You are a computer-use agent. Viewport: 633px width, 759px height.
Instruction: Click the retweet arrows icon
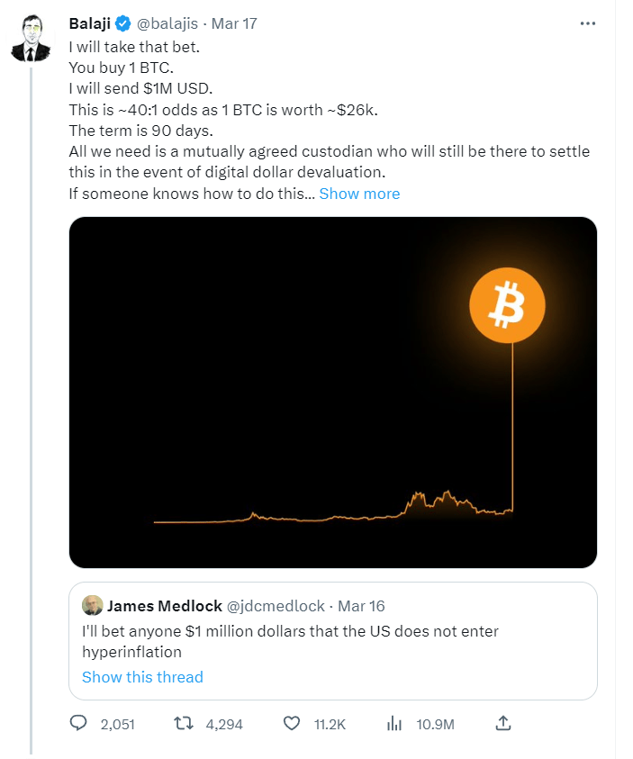[x=182, y=723]
